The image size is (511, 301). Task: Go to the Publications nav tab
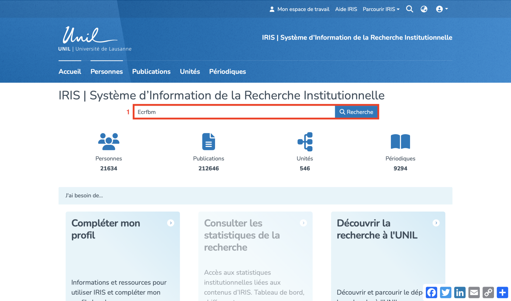click(x=151, y=72)
